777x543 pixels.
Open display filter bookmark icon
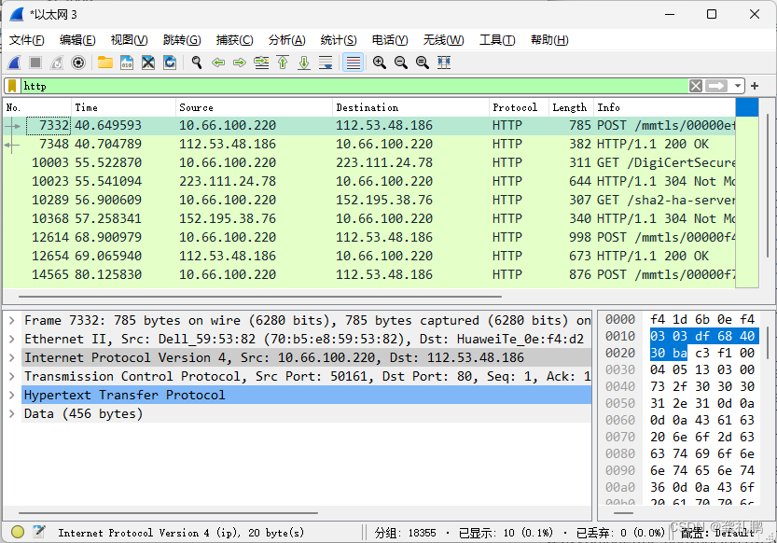[x=12, y=86]
